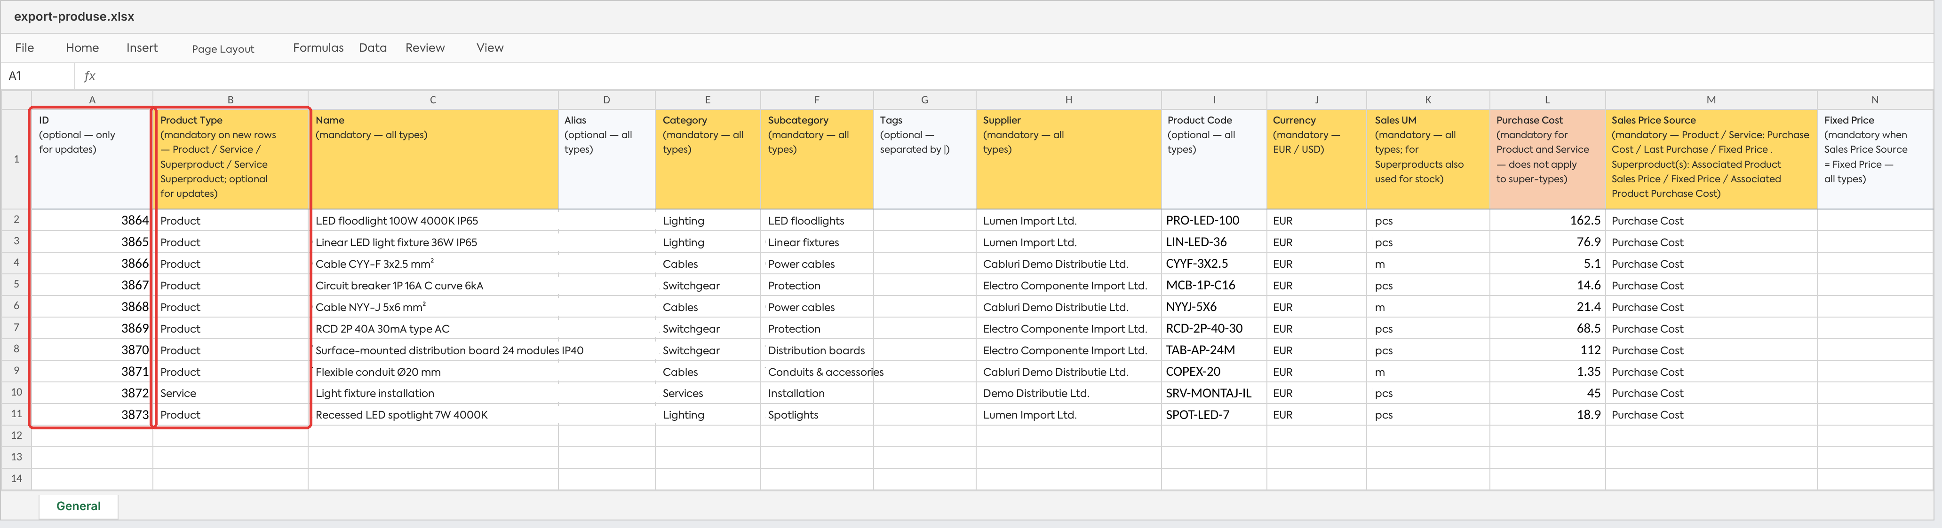This screenshot has height=528, width=1942.
Task: Select 'Light fixture installation' cell
Action: (x=433, y=392)
